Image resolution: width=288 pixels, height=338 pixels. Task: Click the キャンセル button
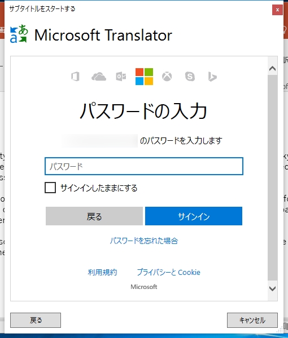[252, 320]
